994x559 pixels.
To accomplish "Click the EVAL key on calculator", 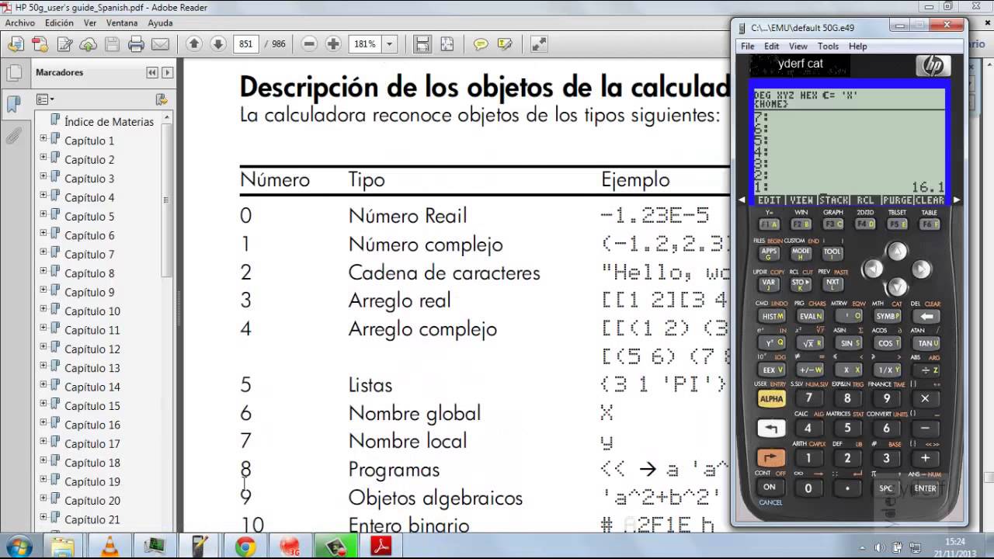I will [811, 316].
